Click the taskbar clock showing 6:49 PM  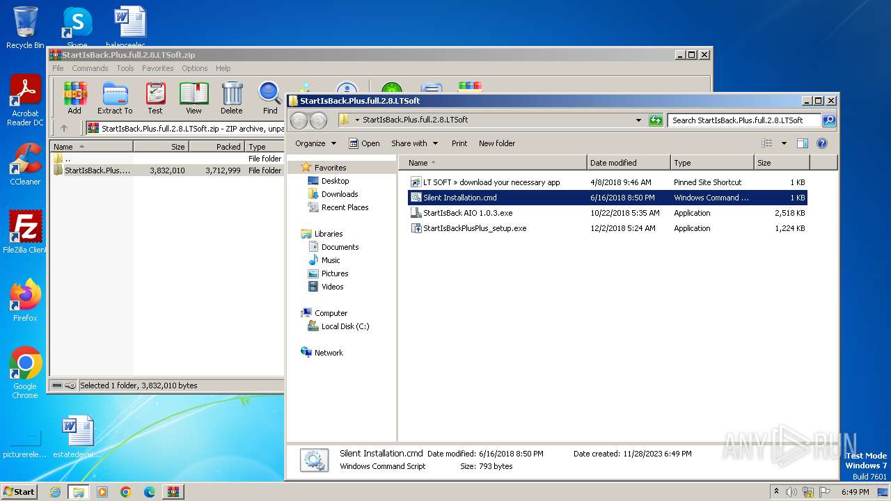tap(855, 492)
